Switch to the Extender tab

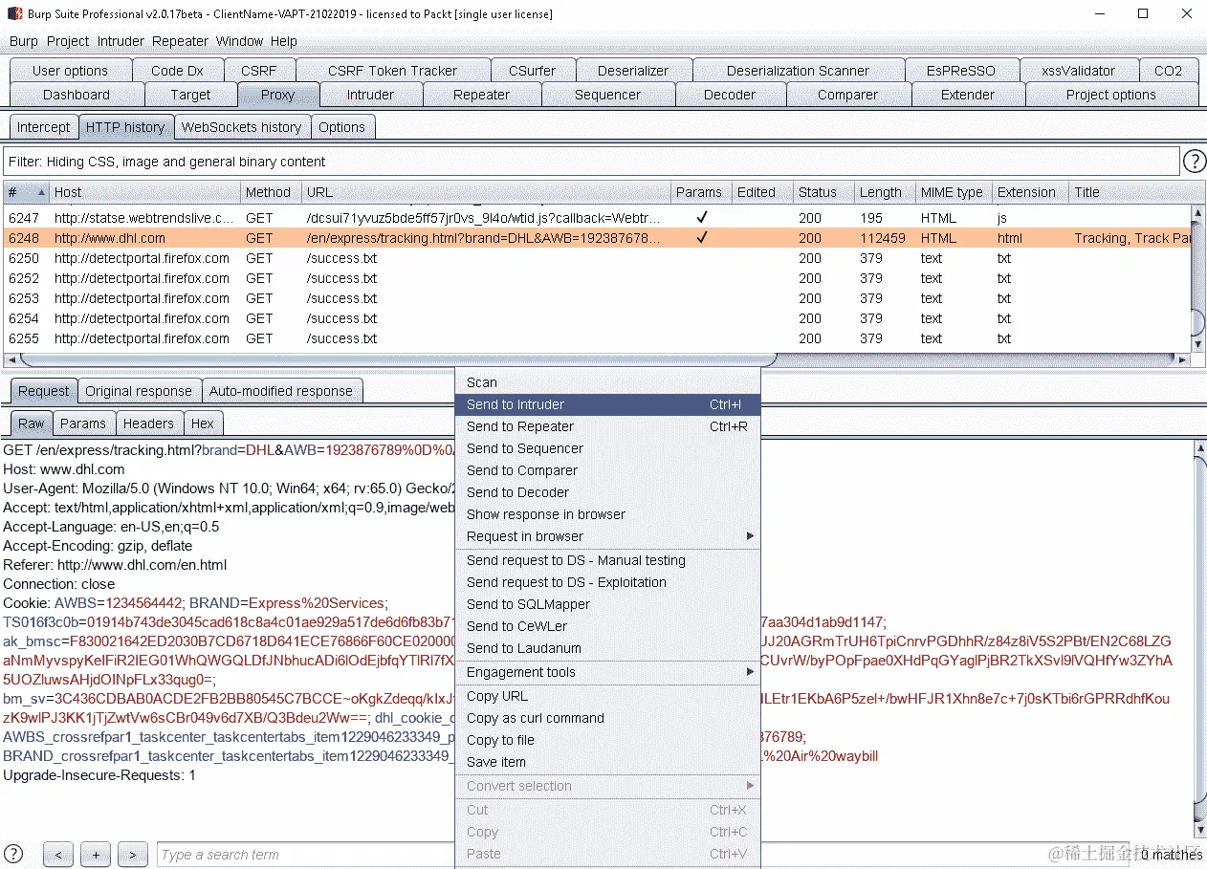tap(968, 95)
